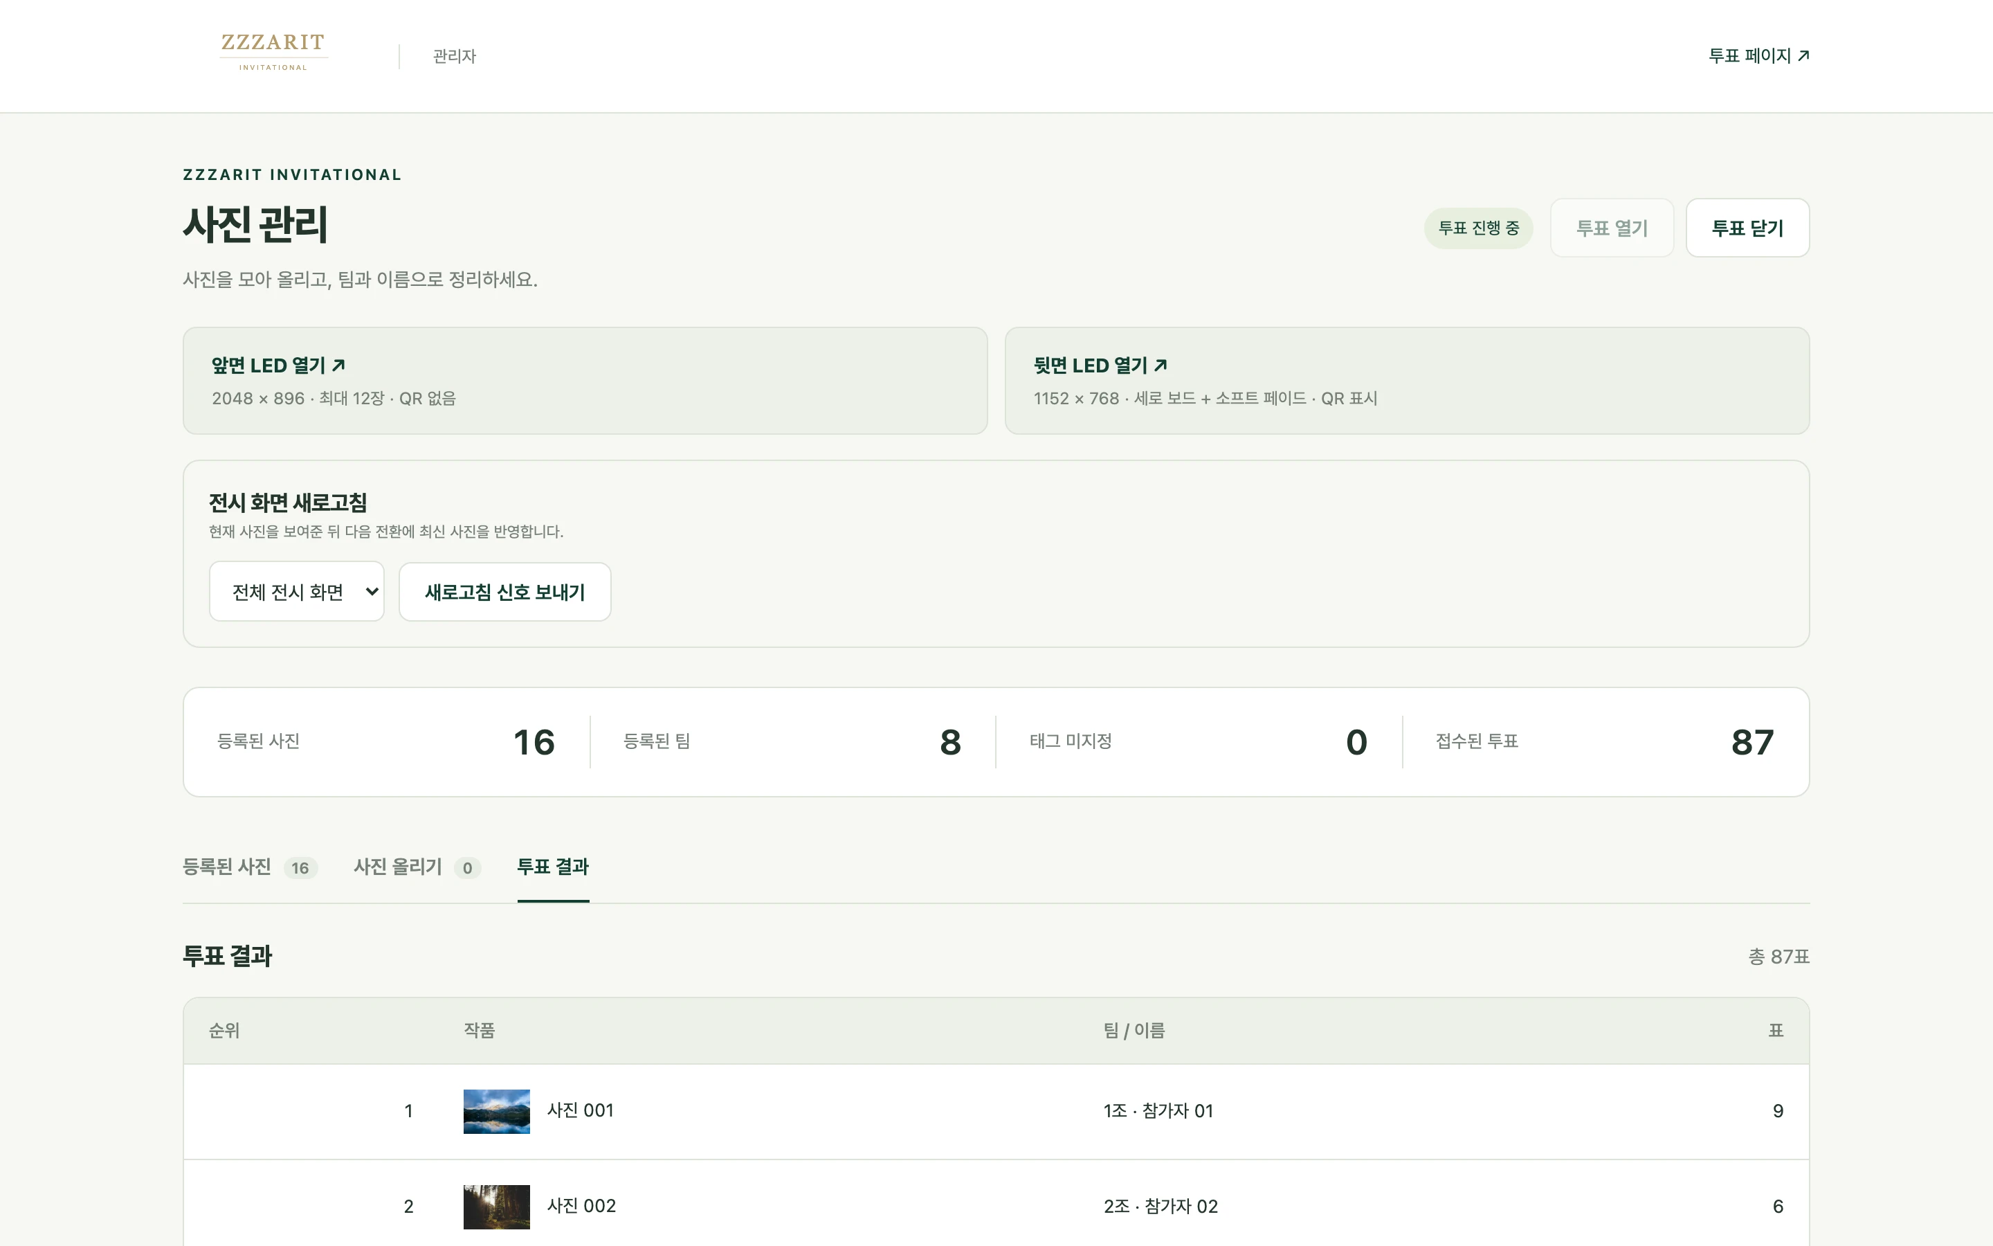Expand the 전체 전시 화면 dropdown
Screen dimensions: 1993x1246
point(296,592)
